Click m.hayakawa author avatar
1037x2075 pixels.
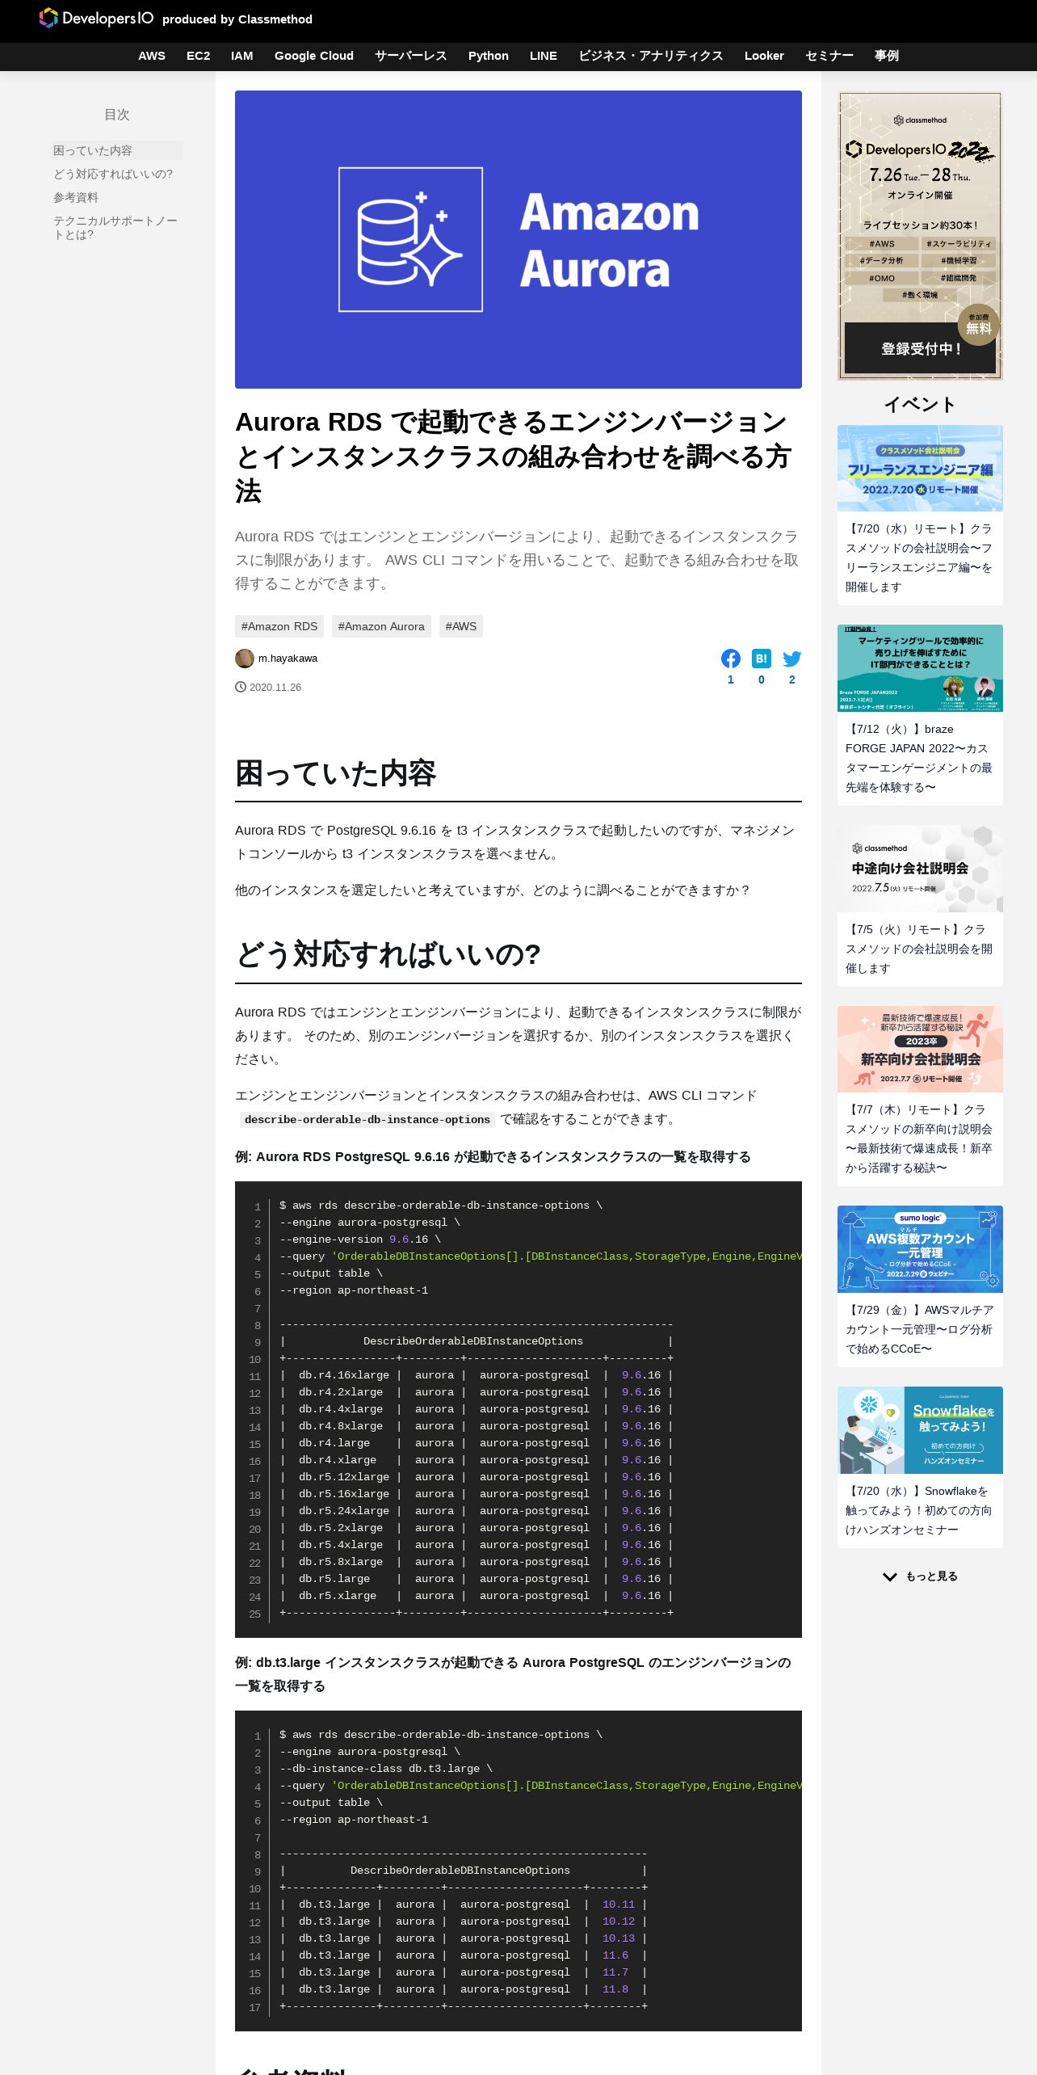coord(245,659)
